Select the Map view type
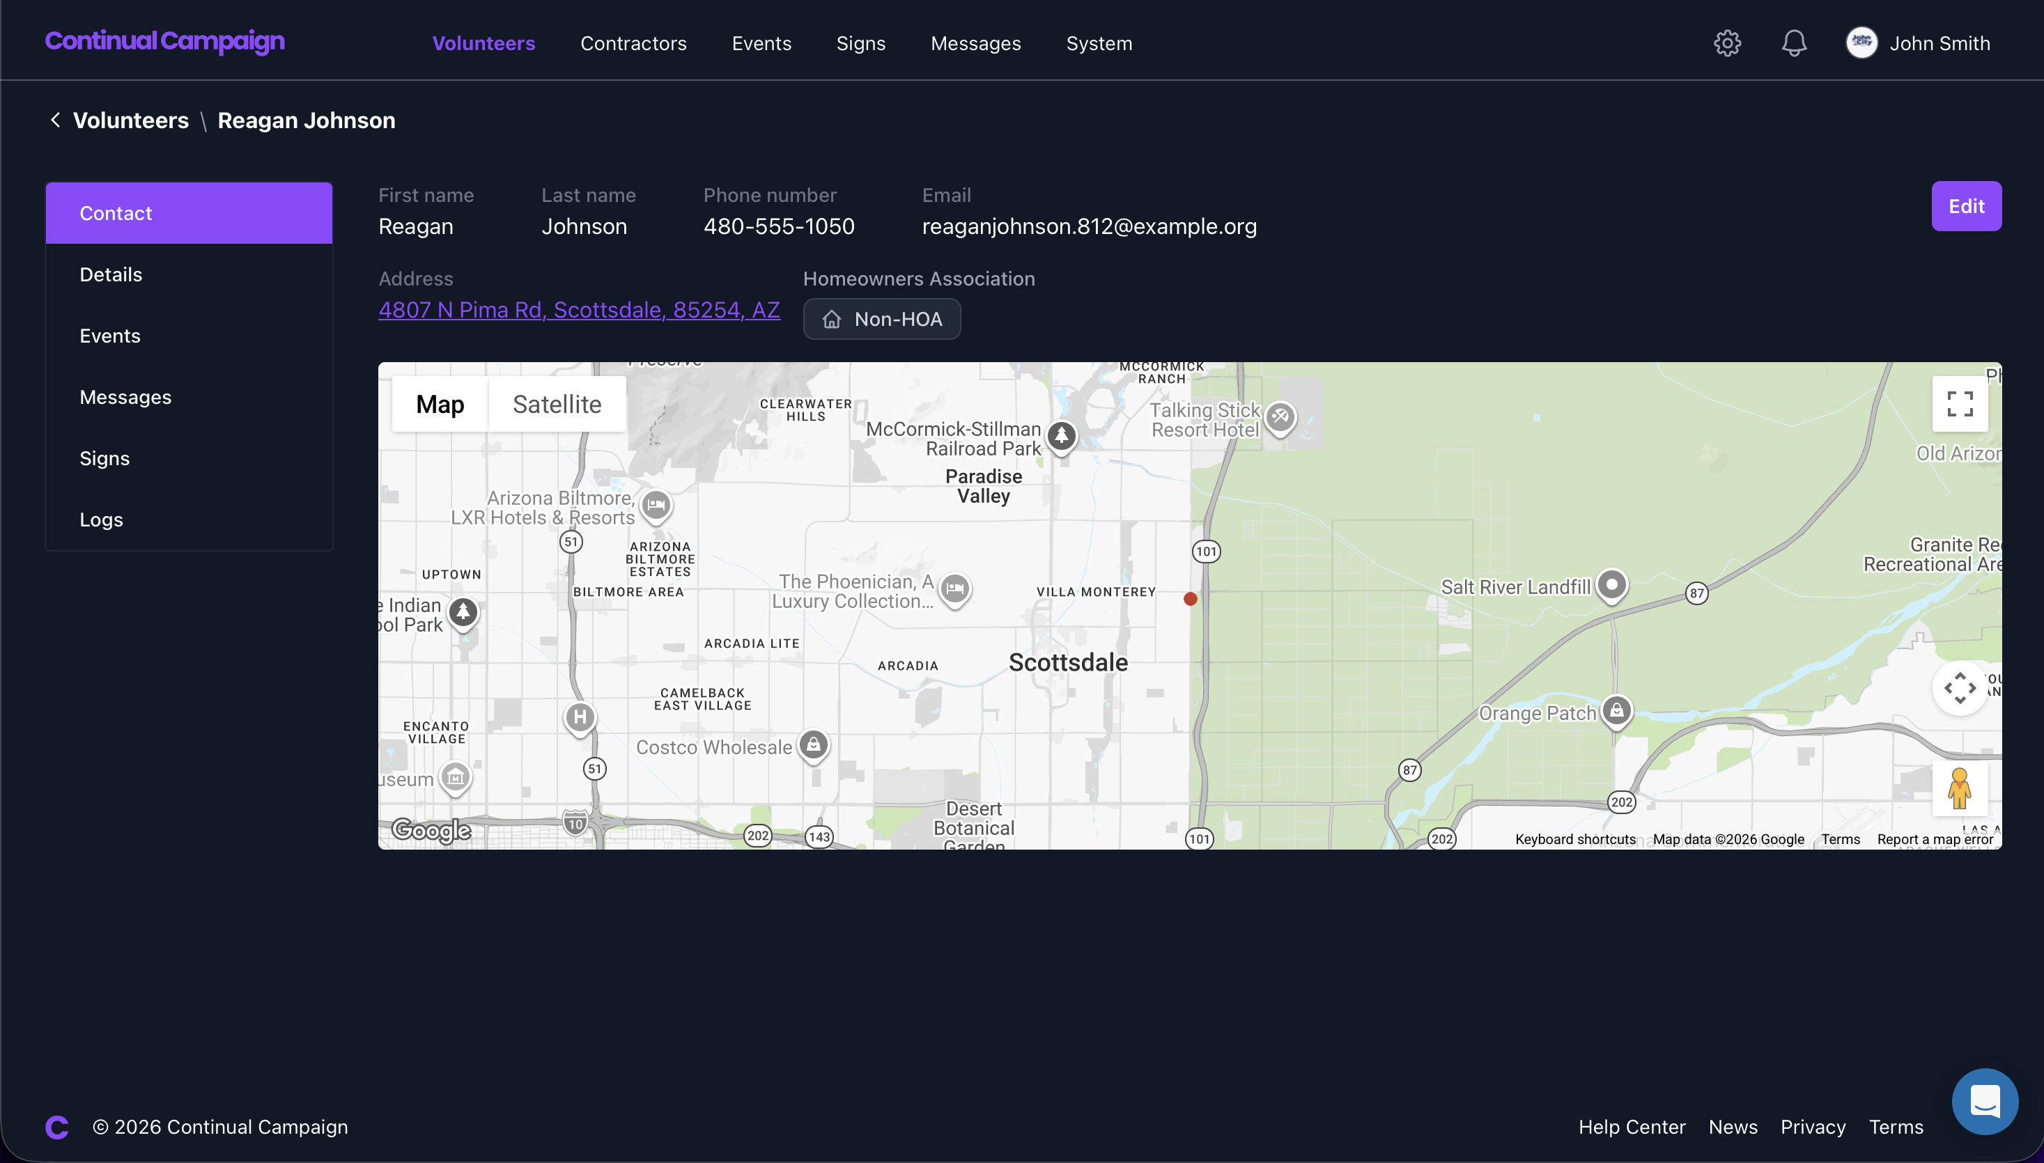Image resolution: width=2044 pixels, height=1163 pixels. click(440, 404)
